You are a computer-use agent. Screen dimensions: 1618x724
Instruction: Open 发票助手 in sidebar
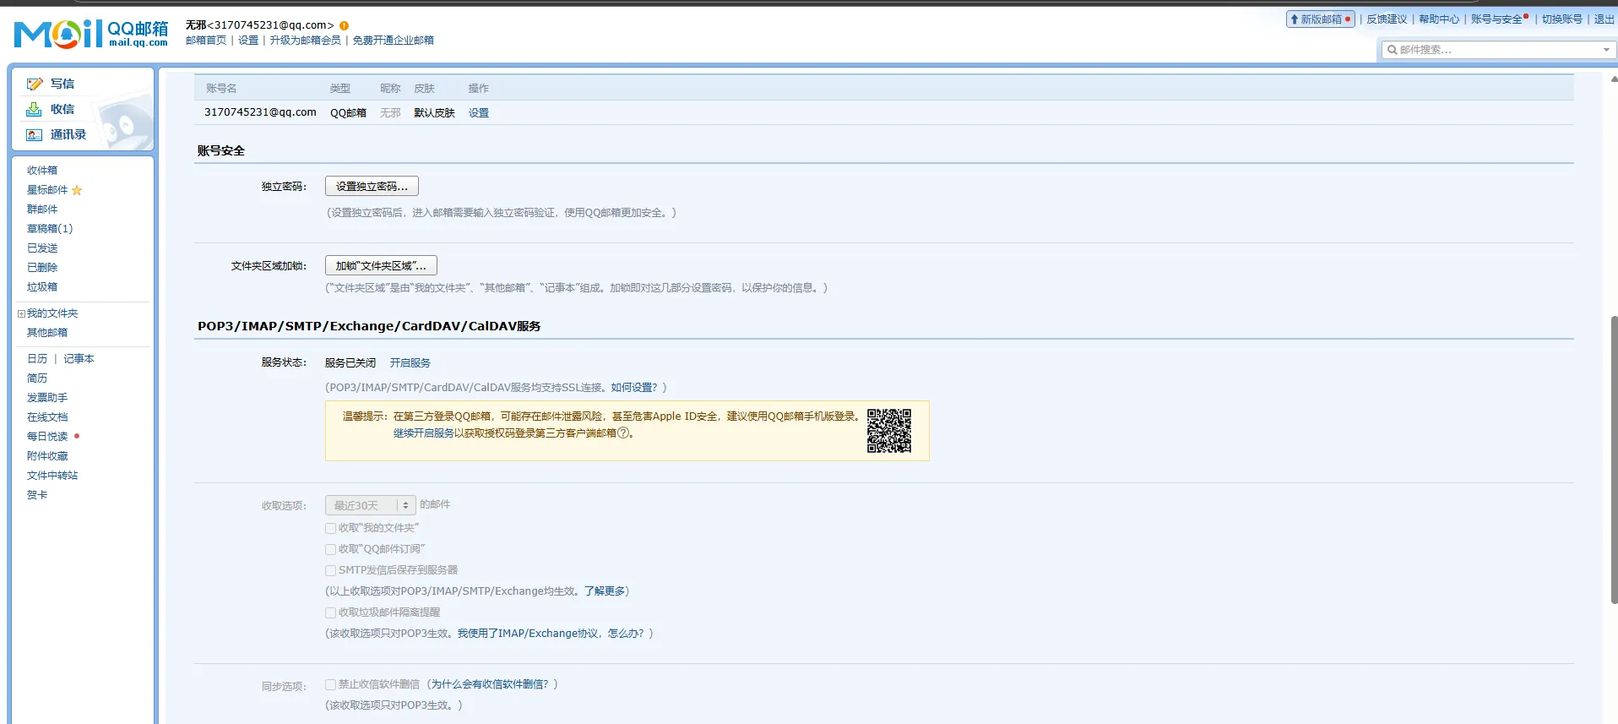click(47, 398)
